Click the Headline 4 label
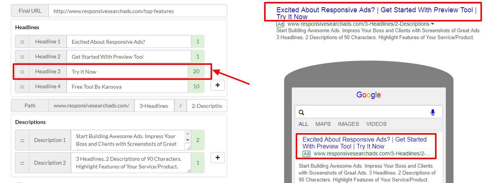This screenshot has height=183, width=497. tap(48, 86)
